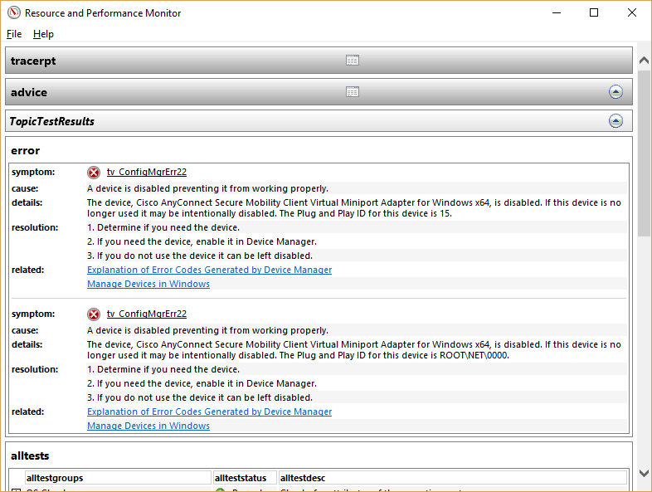652x492 pixels.
Task: Open first Manage Devices in Windows link
Action: pos(148,284)
